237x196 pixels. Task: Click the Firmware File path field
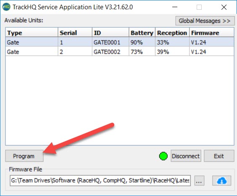pyautogui.click(x=100, y=180)
